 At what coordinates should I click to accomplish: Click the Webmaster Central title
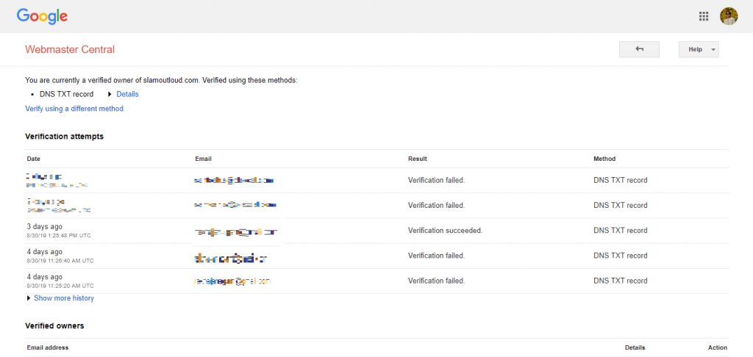(70, 50)
